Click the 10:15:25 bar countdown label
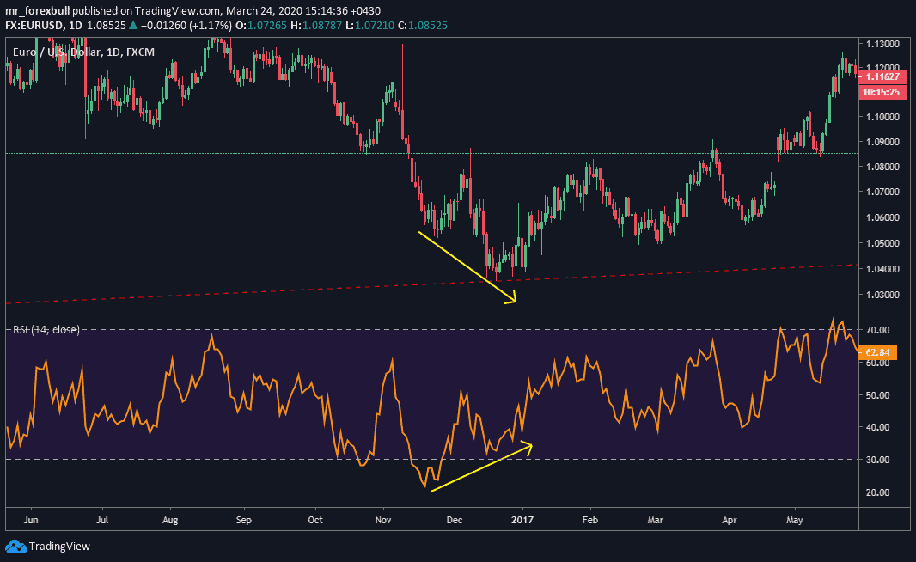Screen dimensions: 916x562 click(880, 91)
